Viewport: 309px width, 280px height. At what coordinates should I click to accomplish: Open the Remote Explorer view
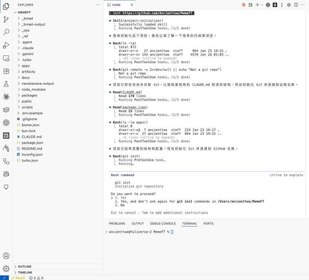tap(6, 58)
